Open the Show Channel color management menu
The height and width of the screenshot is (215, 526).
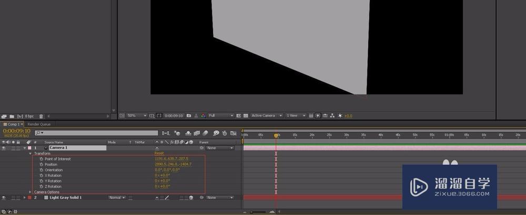click(203, 115)
